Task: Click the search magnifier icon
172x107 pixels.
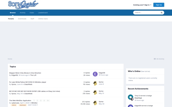Action: pyautogui.click(x=161, y=13)
